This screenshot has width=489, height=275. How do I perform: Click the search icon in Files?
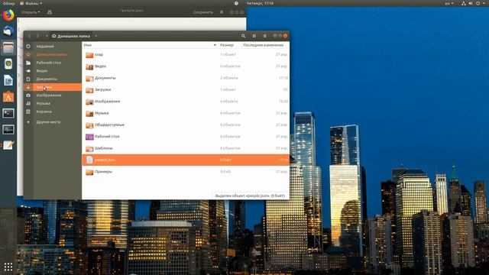coord(243,36)
